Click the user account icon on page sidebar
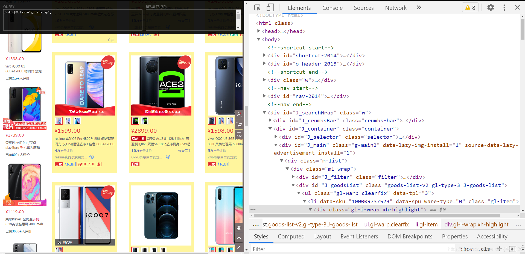Image resolution: width=525 pixels, height=254 pixels. point(239,114)
